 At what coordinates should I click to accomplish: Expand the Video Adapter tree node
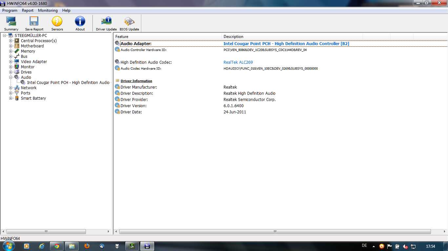click(x=10, y=61)
